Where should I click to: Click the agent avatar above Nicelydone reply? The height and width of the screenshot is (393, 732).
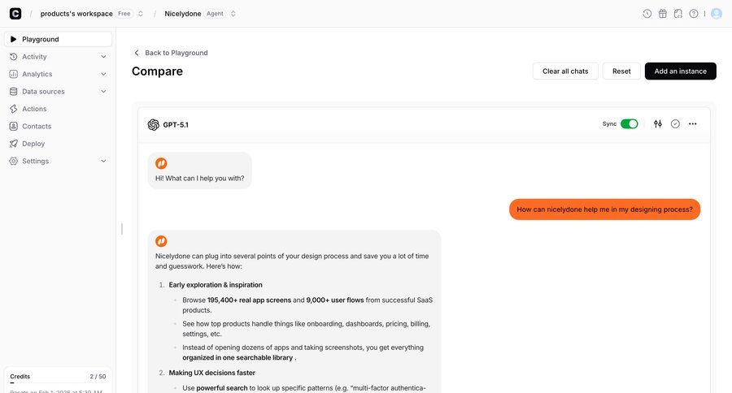tap(161, 241)
